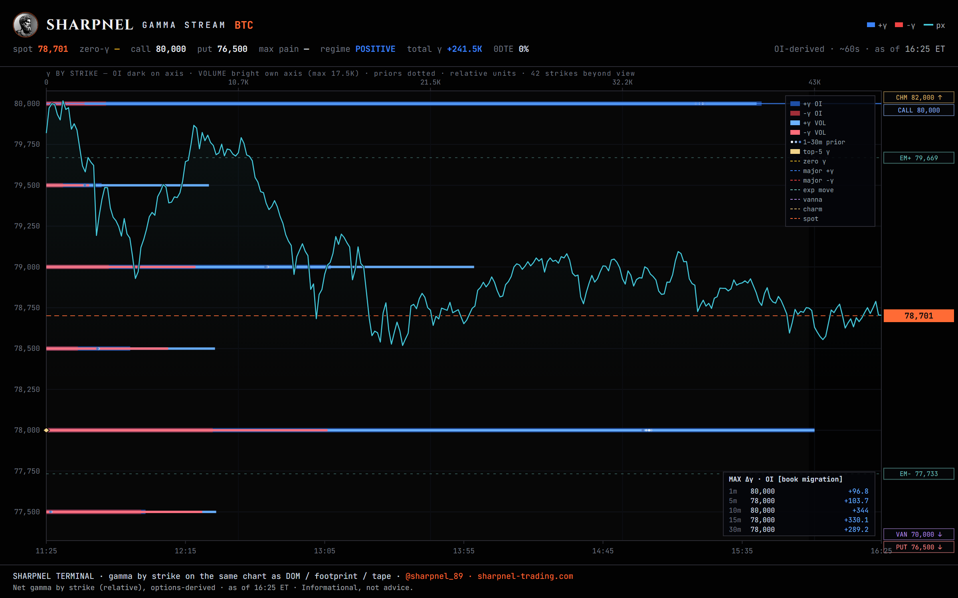Click the +γ OI legend swatch

coord(795,104)
